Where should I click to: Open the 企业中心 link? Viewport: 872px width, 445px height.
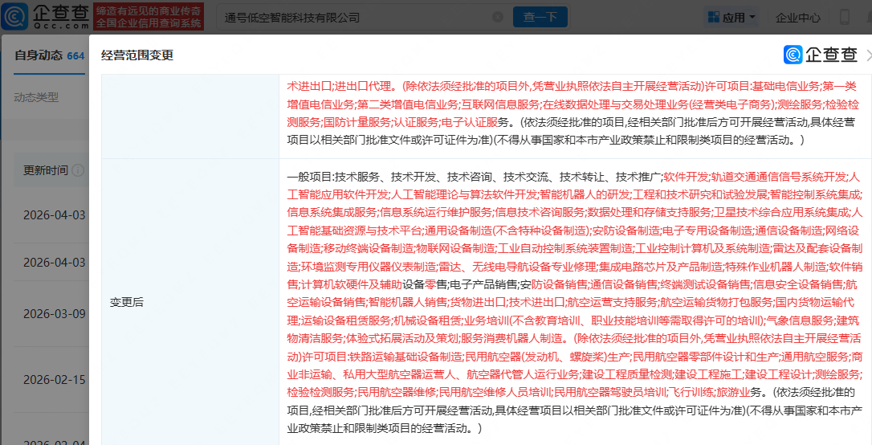click(x=797, y=17)
